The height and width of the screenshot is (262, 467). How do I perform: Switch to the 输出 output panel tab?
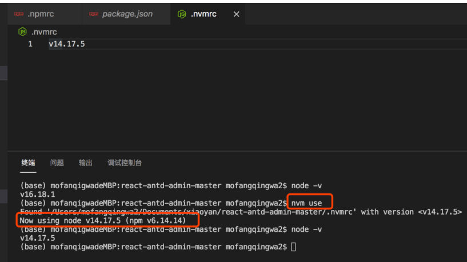coord(86,162)
